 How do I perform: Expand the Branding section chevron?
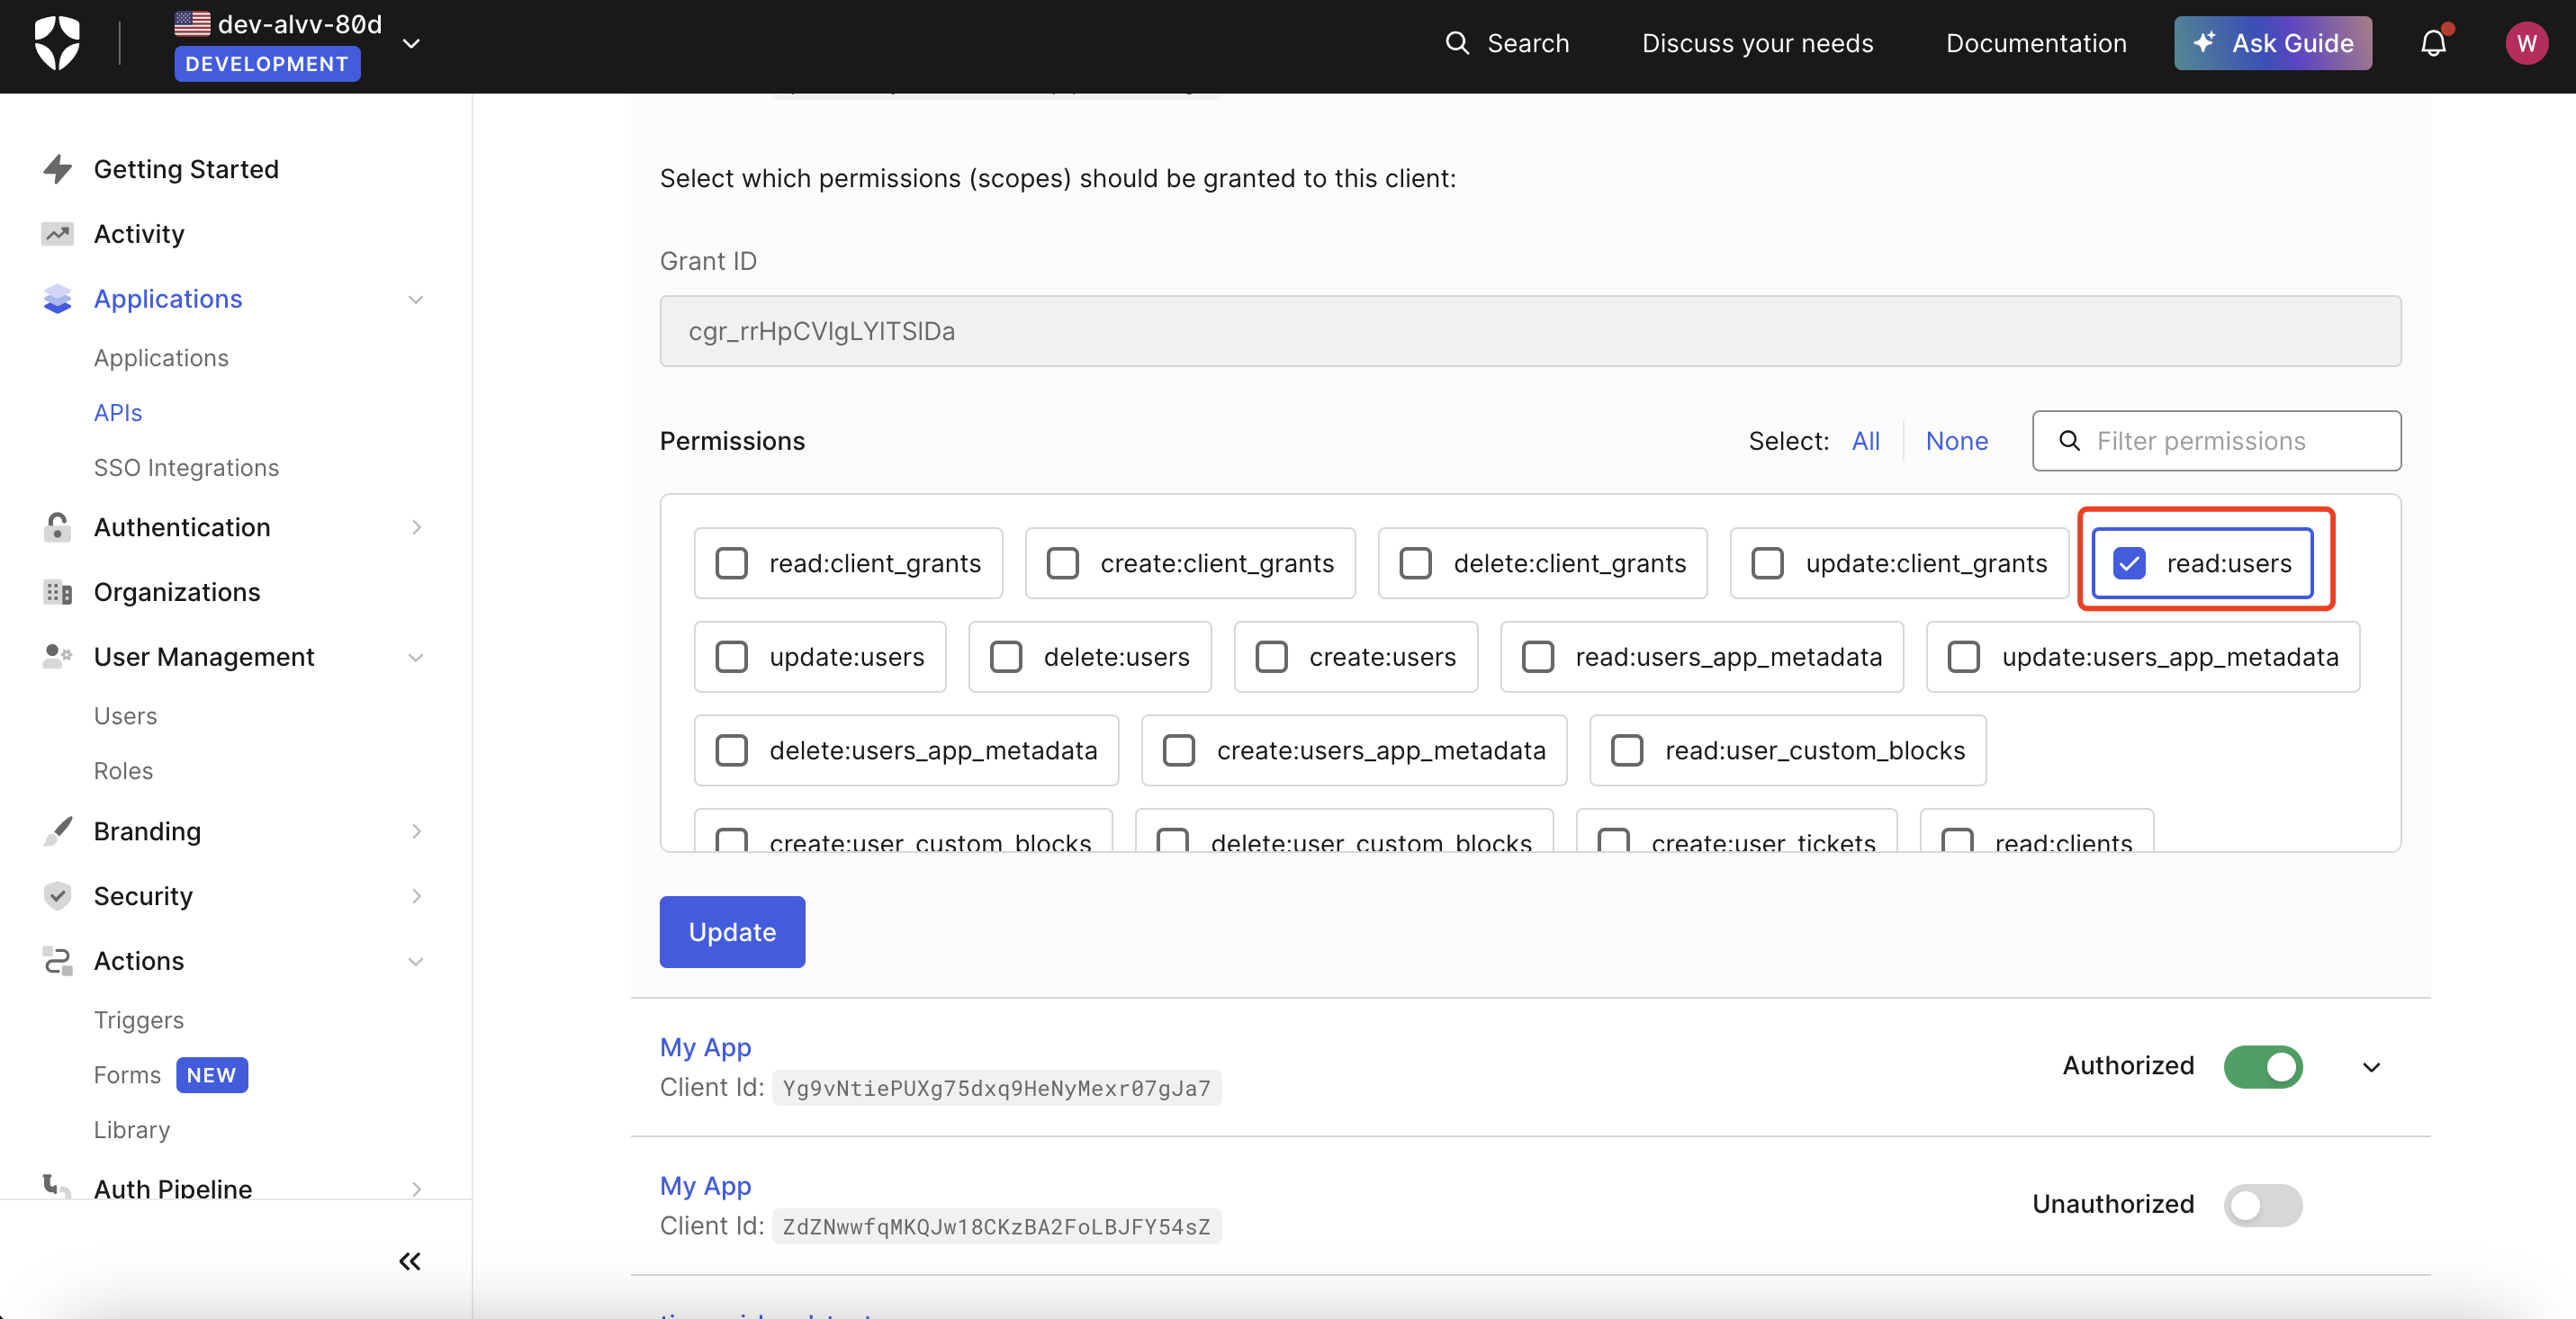pyautogui.click(x=416, y=830)
